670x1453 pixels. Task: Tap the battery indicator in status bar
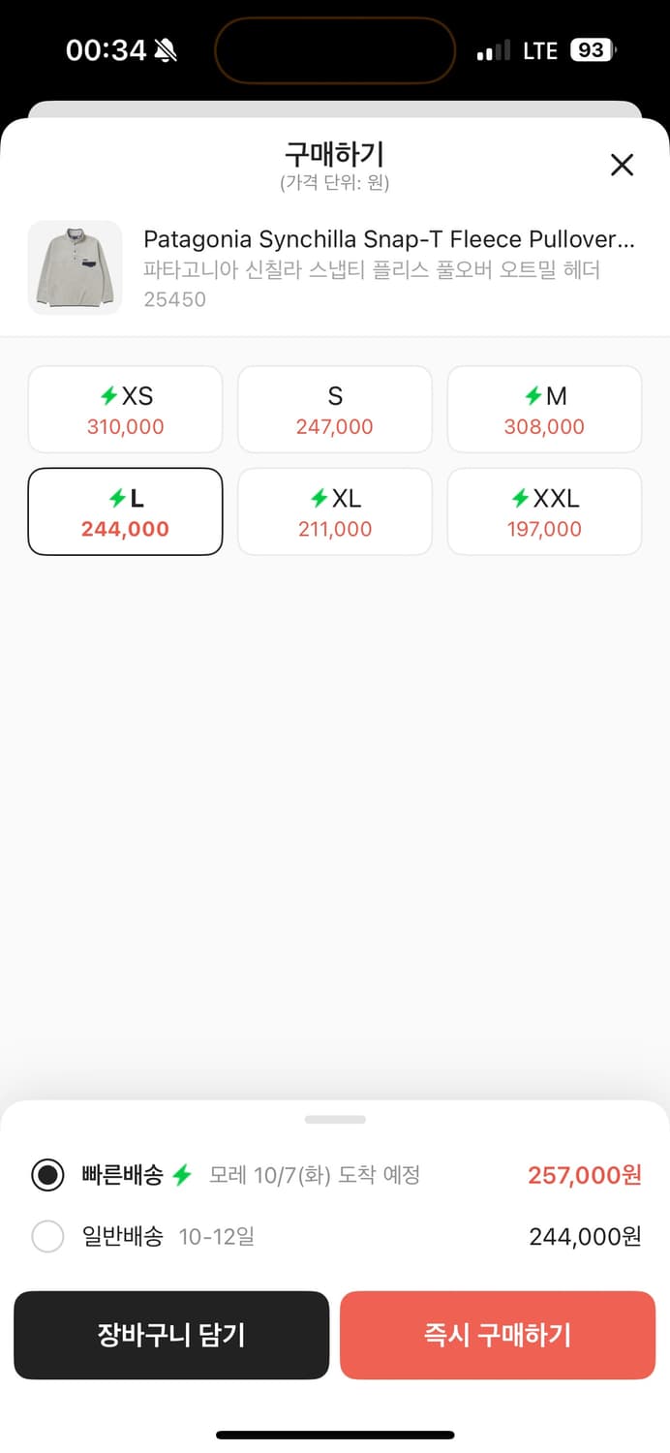point(593,50)
